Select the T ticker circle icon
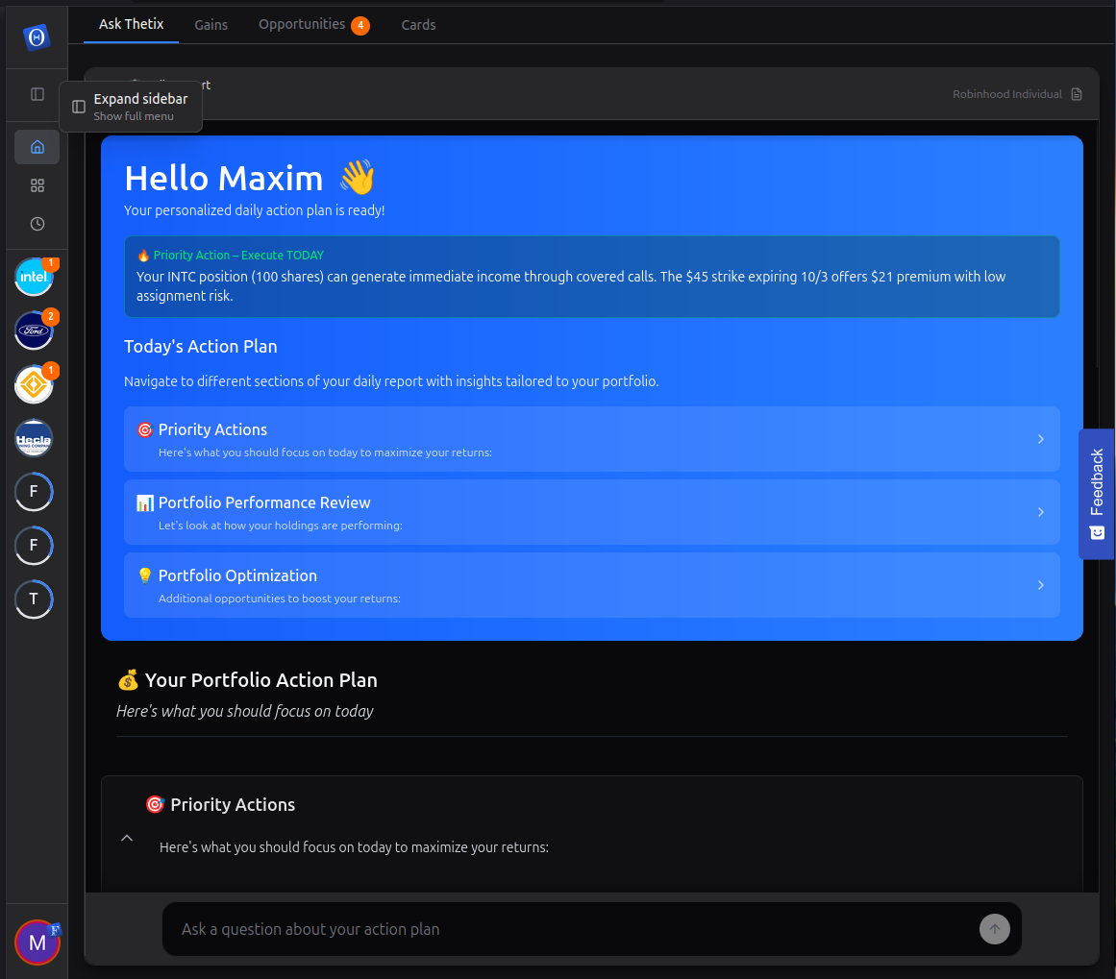 35,600
